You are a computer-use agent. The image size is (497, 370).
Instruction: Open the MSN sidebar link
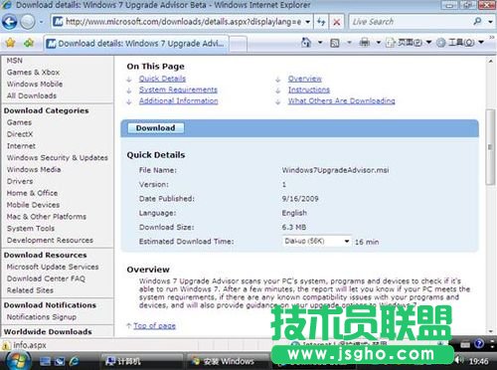(x=15, y=61)
